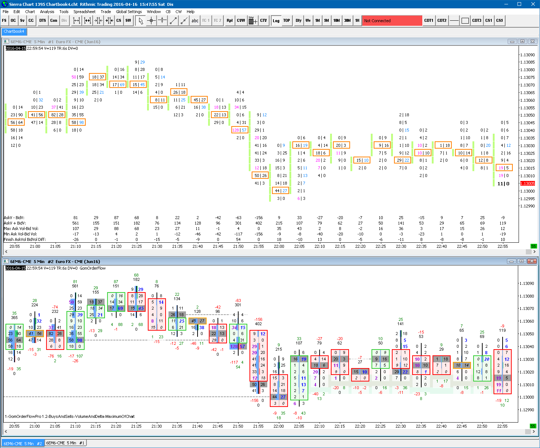The width and height of the screenshot is (540, 448).
Task: Click the FS toolbar button
Action: (4, 21)
